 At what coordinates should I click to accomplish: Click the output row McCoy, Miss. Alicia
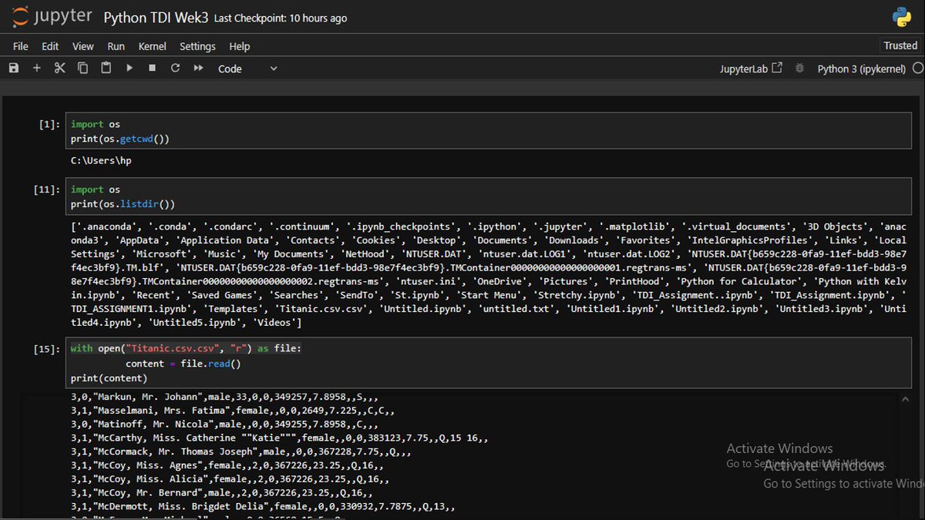click(230, 478)
